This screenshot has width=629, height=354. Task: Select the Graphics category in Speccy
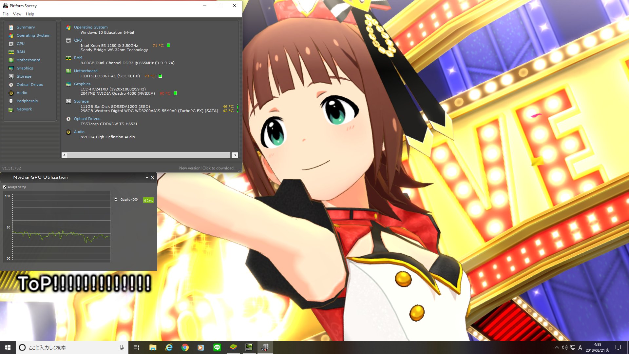pyautogui.click(x=25, y=68)
